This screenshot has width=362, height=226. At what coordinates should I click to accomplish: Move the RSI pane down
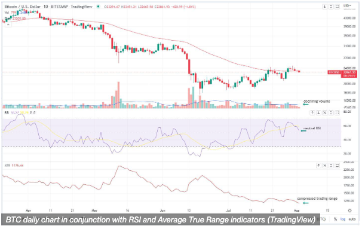[318, 113]
